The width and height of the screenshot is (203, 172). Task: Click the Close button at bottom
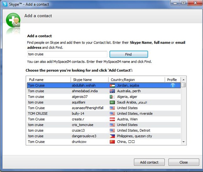click(x=184, y=162)
